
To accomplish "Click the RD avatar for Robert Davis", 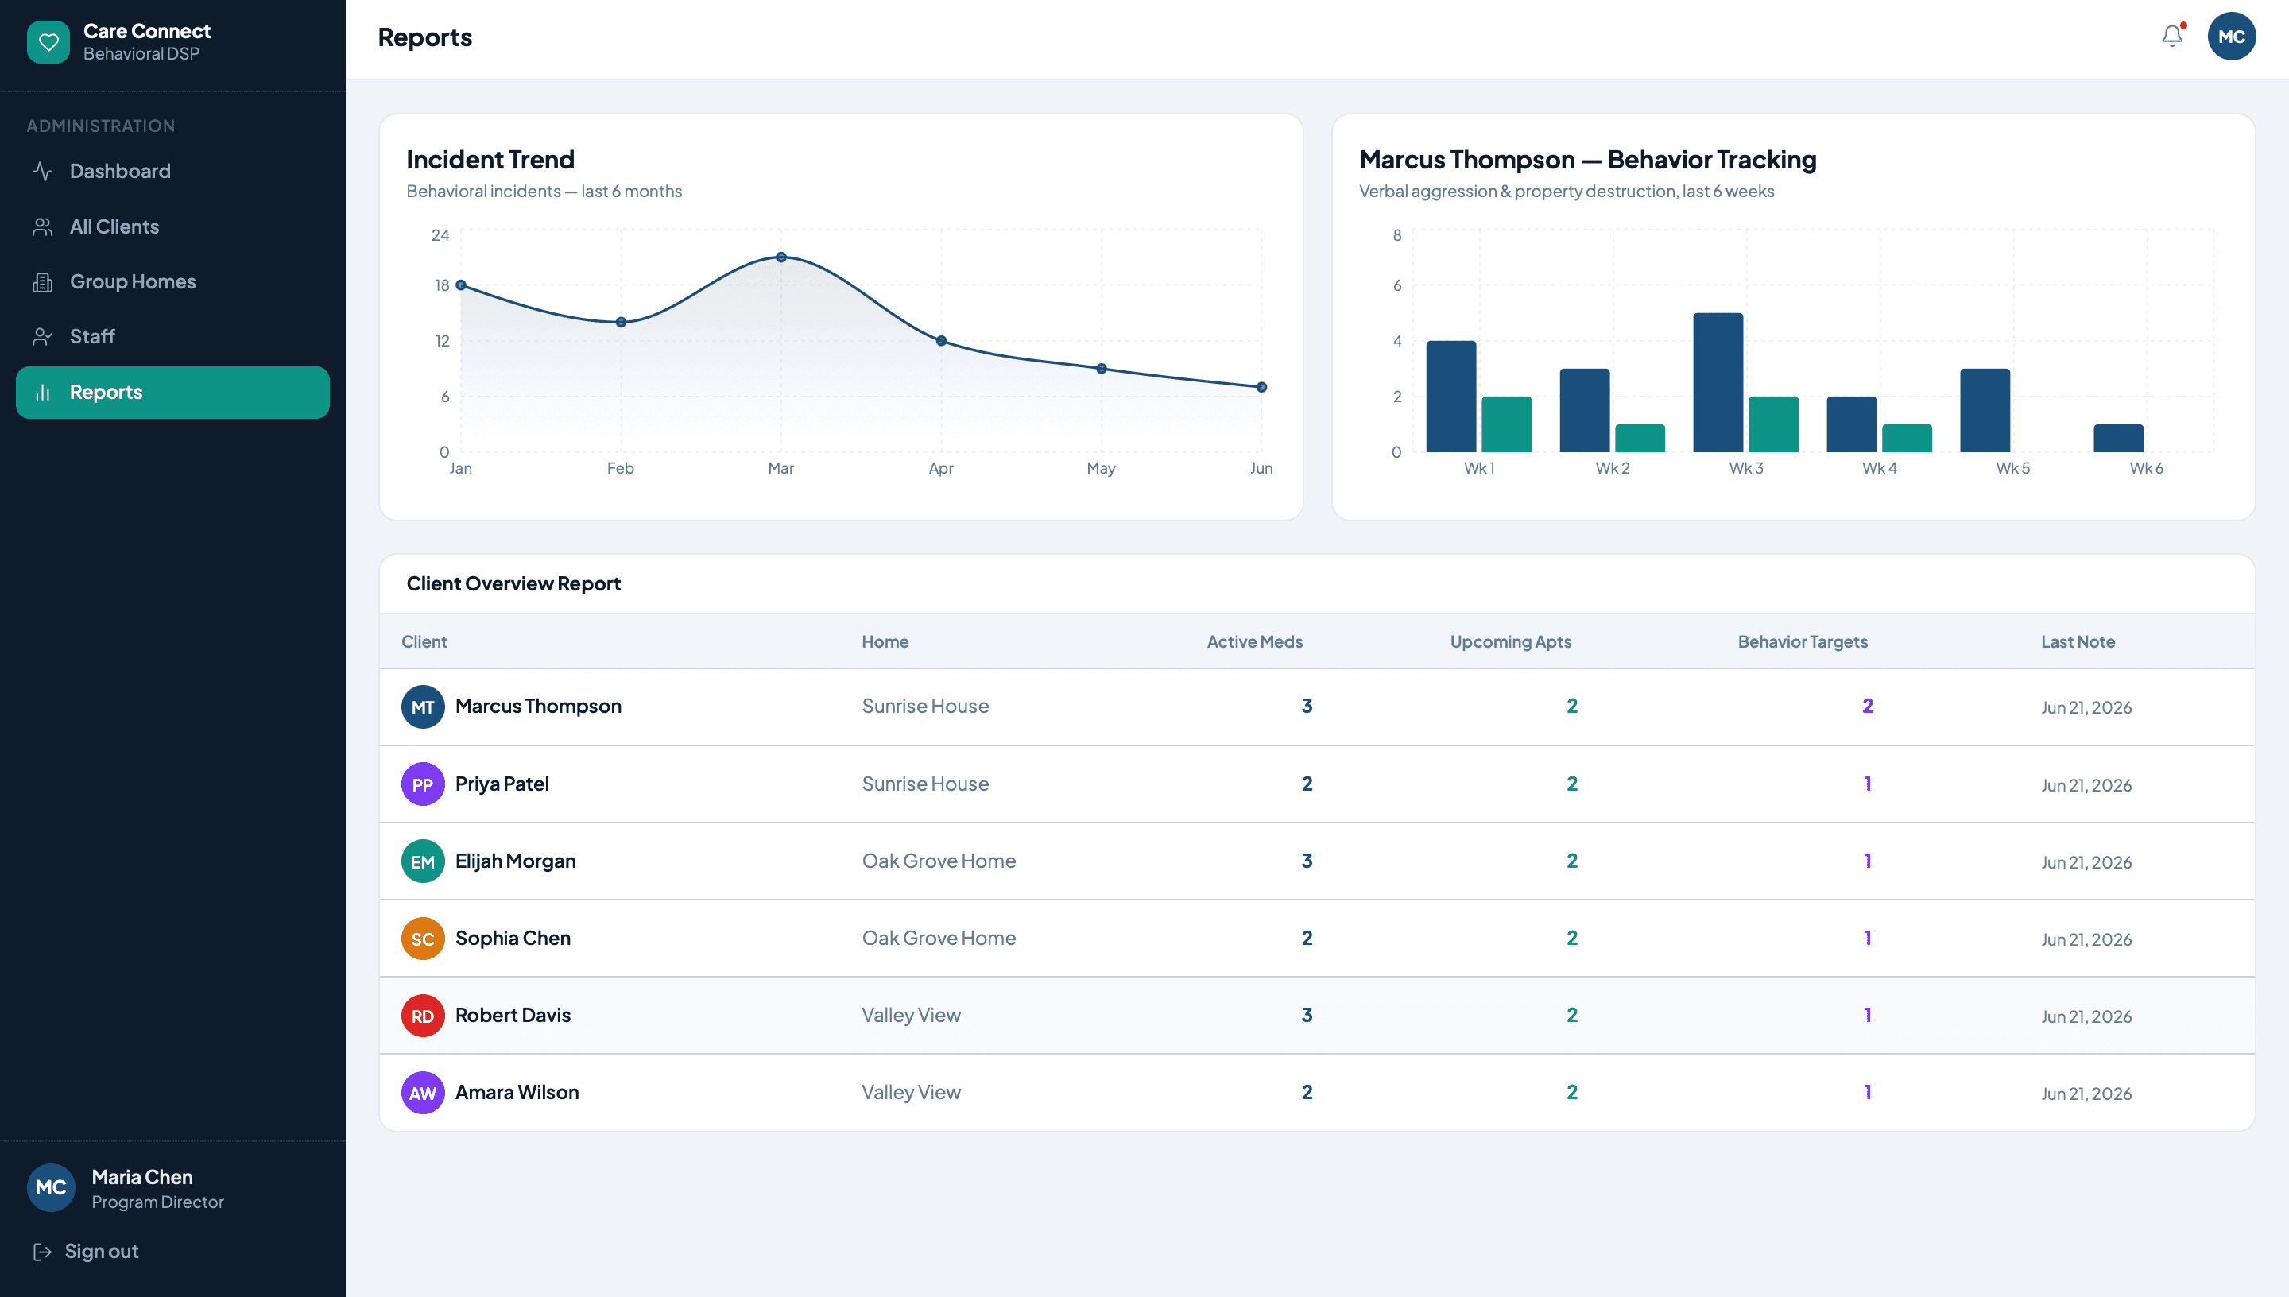I will click(x=422, y=1016).
